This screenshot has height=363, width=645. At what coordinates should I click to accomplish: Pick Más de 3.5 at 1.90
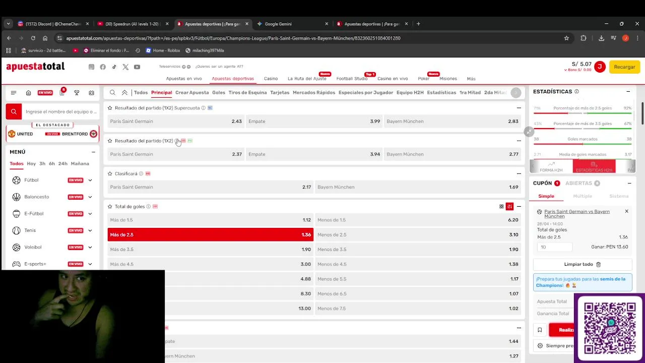(210, 249)
